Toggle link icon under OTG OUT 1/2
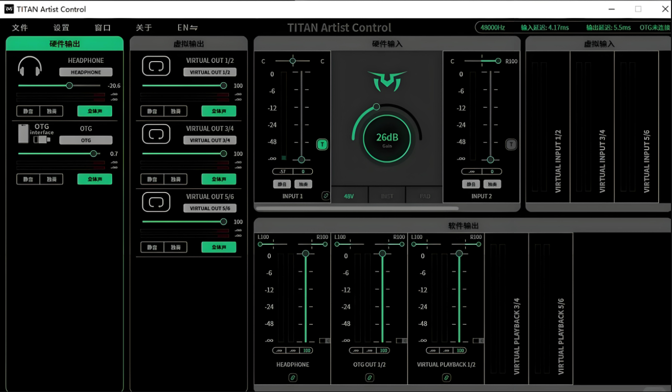Image resolution: width=672 pixels, height=392 pixels. pos(369,378)
